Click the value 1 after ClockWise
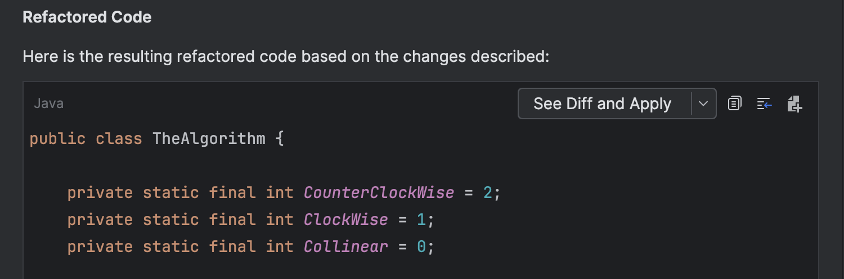 point(421,219)
